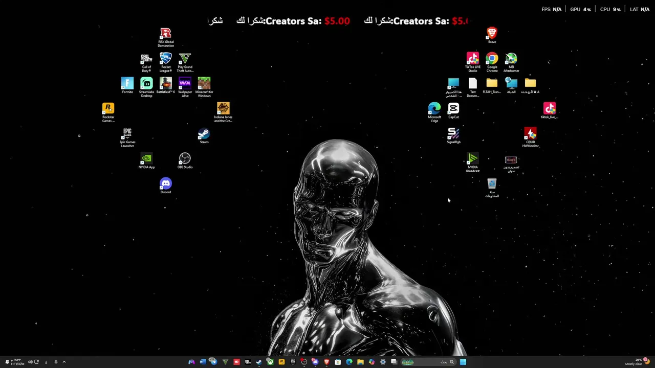Image resolution: width=655 pixels, height=368 pixels.
Task: Open Rocket League desktop icon
Action: point(166,63)
